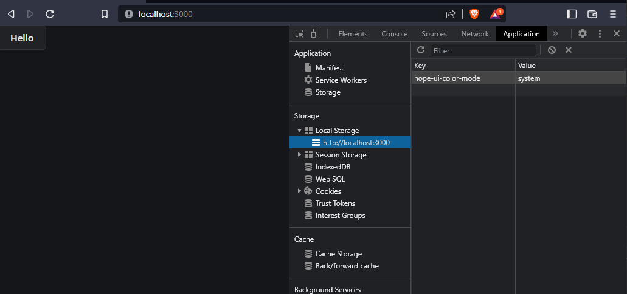Viewport: 627px width, 294px height.
Task: Go back with the browser back arrow
Action: (x=11, y=15)
